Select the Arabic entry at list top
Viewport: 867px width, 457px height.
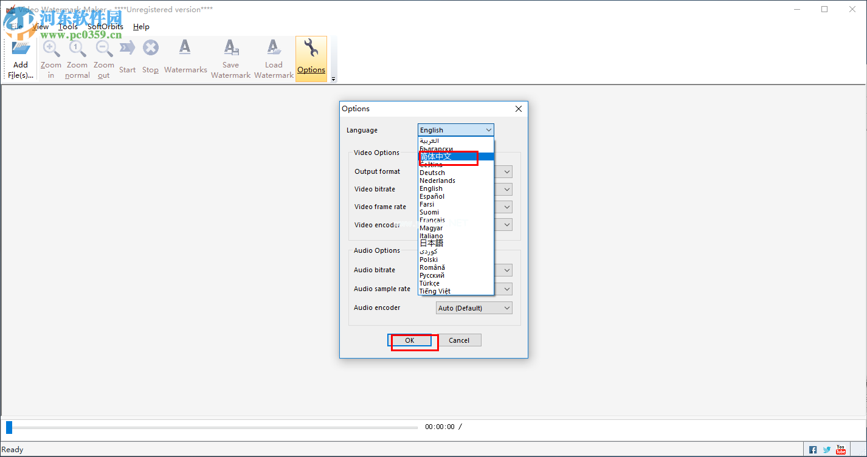click(456, 141)
